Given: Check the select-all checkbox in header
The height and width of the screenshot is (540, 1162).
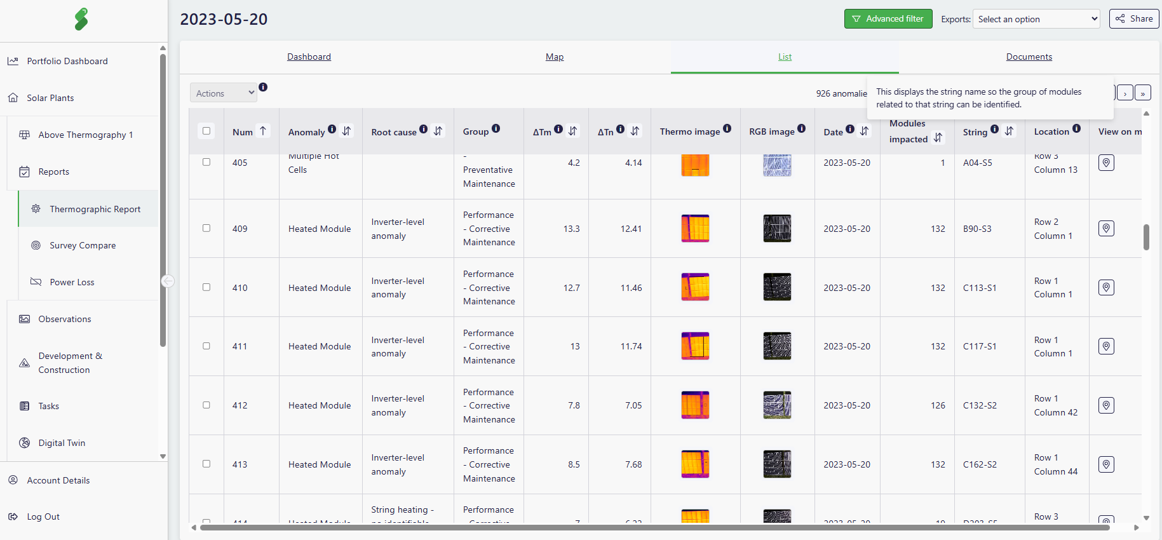Looking at the screenshot, I should point(206,131).
